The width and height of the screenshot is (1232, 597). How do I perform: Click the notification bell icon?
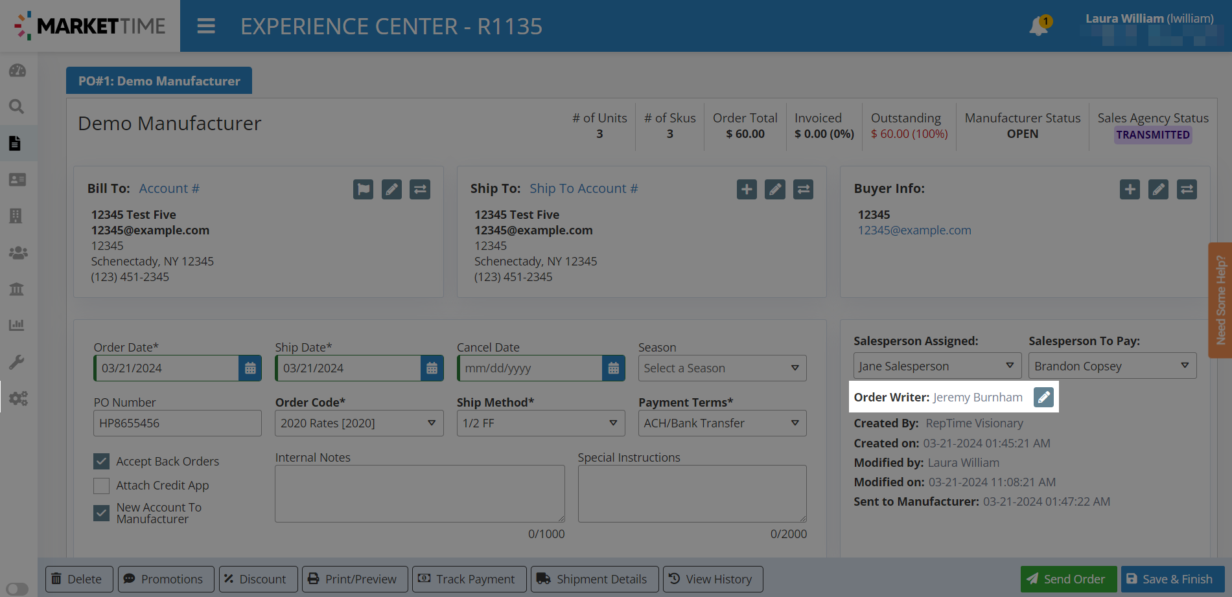pyautogui.click(x=1038, y=26)
